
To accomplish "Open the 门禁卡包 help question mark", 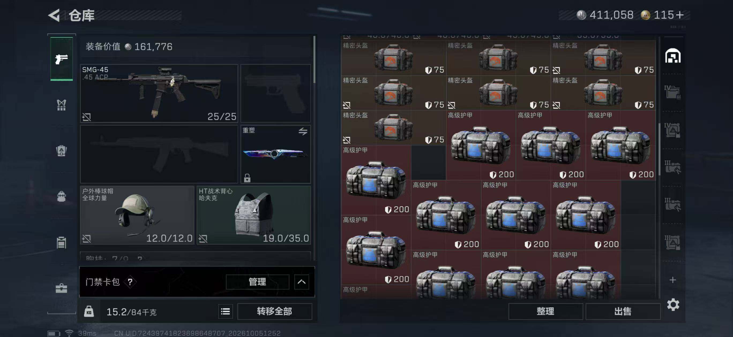I will (130, 282).
